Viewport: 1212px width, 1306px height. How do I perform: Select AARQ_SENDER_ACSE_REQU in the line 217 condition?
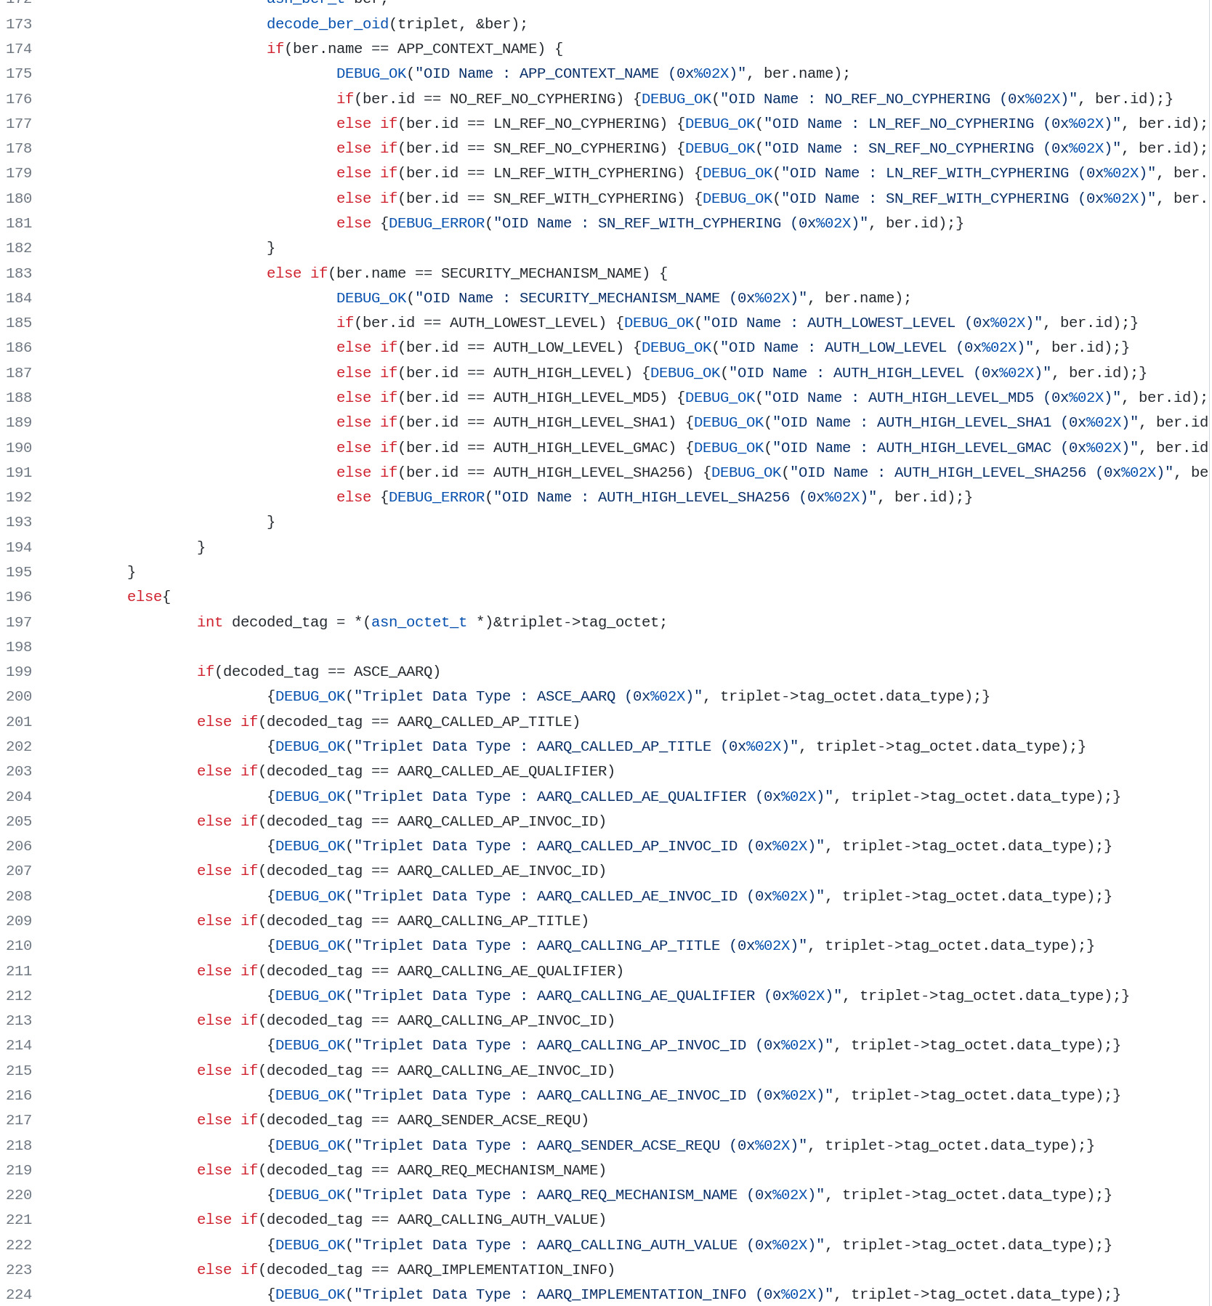click(x=489, y=1120)
